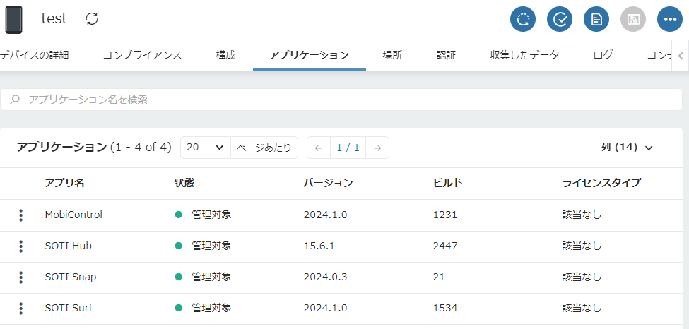Screen dimensions: 689x329
Task: Sort by 状態 column header
Action: [x=184, y=184]
